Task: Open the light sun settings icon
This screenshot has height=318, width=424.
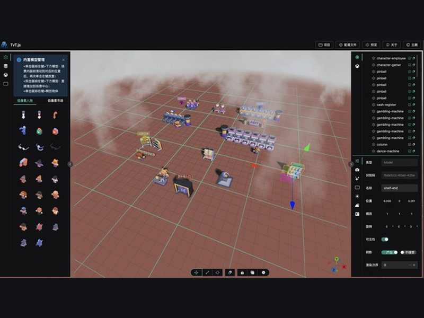Action: click(357, 196)
